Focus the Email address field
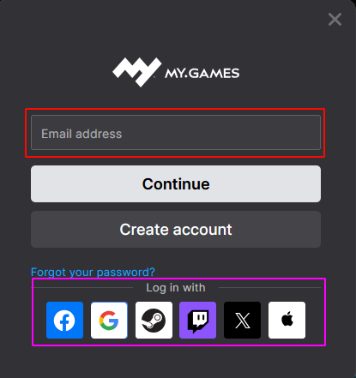This screenshot has height=378, width=356. (x=176, y=133)
